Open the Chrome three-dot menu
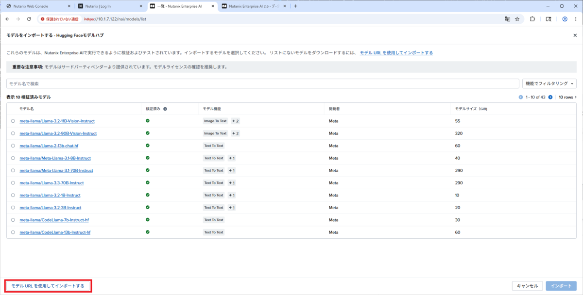This screenshot has height=295, width=583. pyautogui.click(x=575, y=19)
